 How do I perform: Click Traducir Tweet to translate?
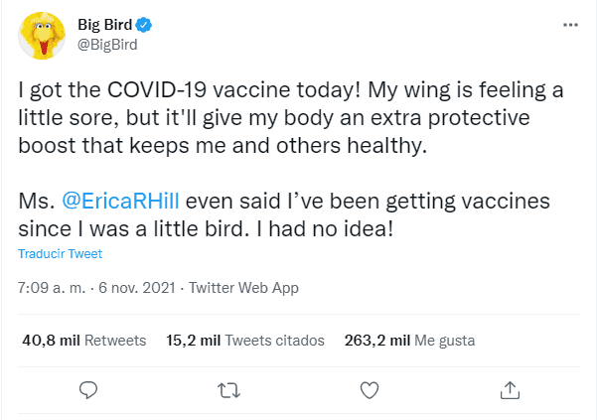tap(60, 254)
